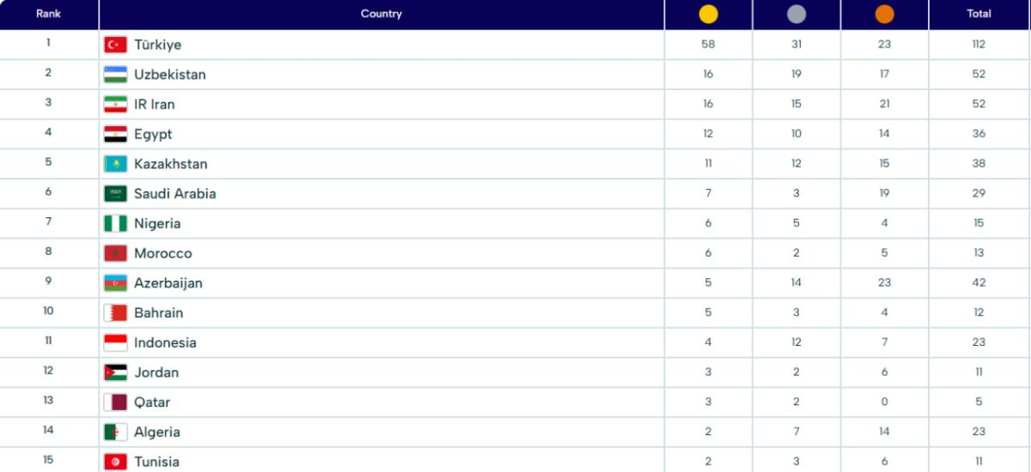Screen dimensions: 1031x472
Task: Click the Saudi Arabia flag icon
Action: pyautogui.click(x=115, y=194)
